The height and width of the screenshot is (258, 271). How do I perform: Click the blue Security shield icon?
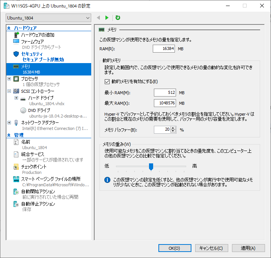point(16,54)
